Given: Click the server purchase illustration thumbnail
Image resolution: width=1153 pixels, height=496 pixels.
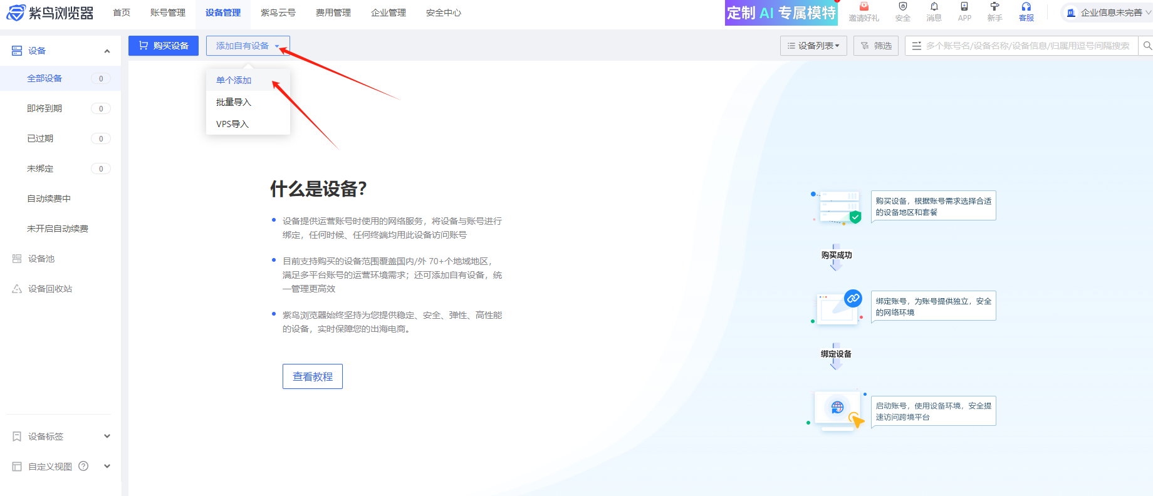Looking at the screenshot, I should coord(837,207).
